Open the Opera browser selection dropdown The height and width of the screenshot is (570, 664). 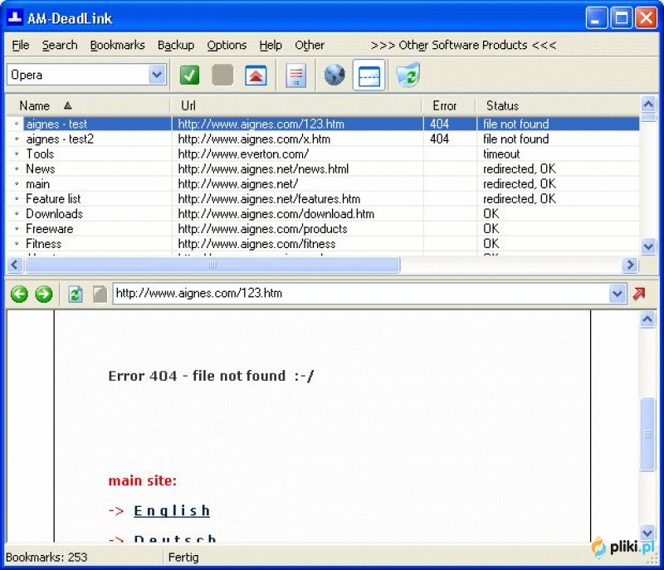click(157, 75)
